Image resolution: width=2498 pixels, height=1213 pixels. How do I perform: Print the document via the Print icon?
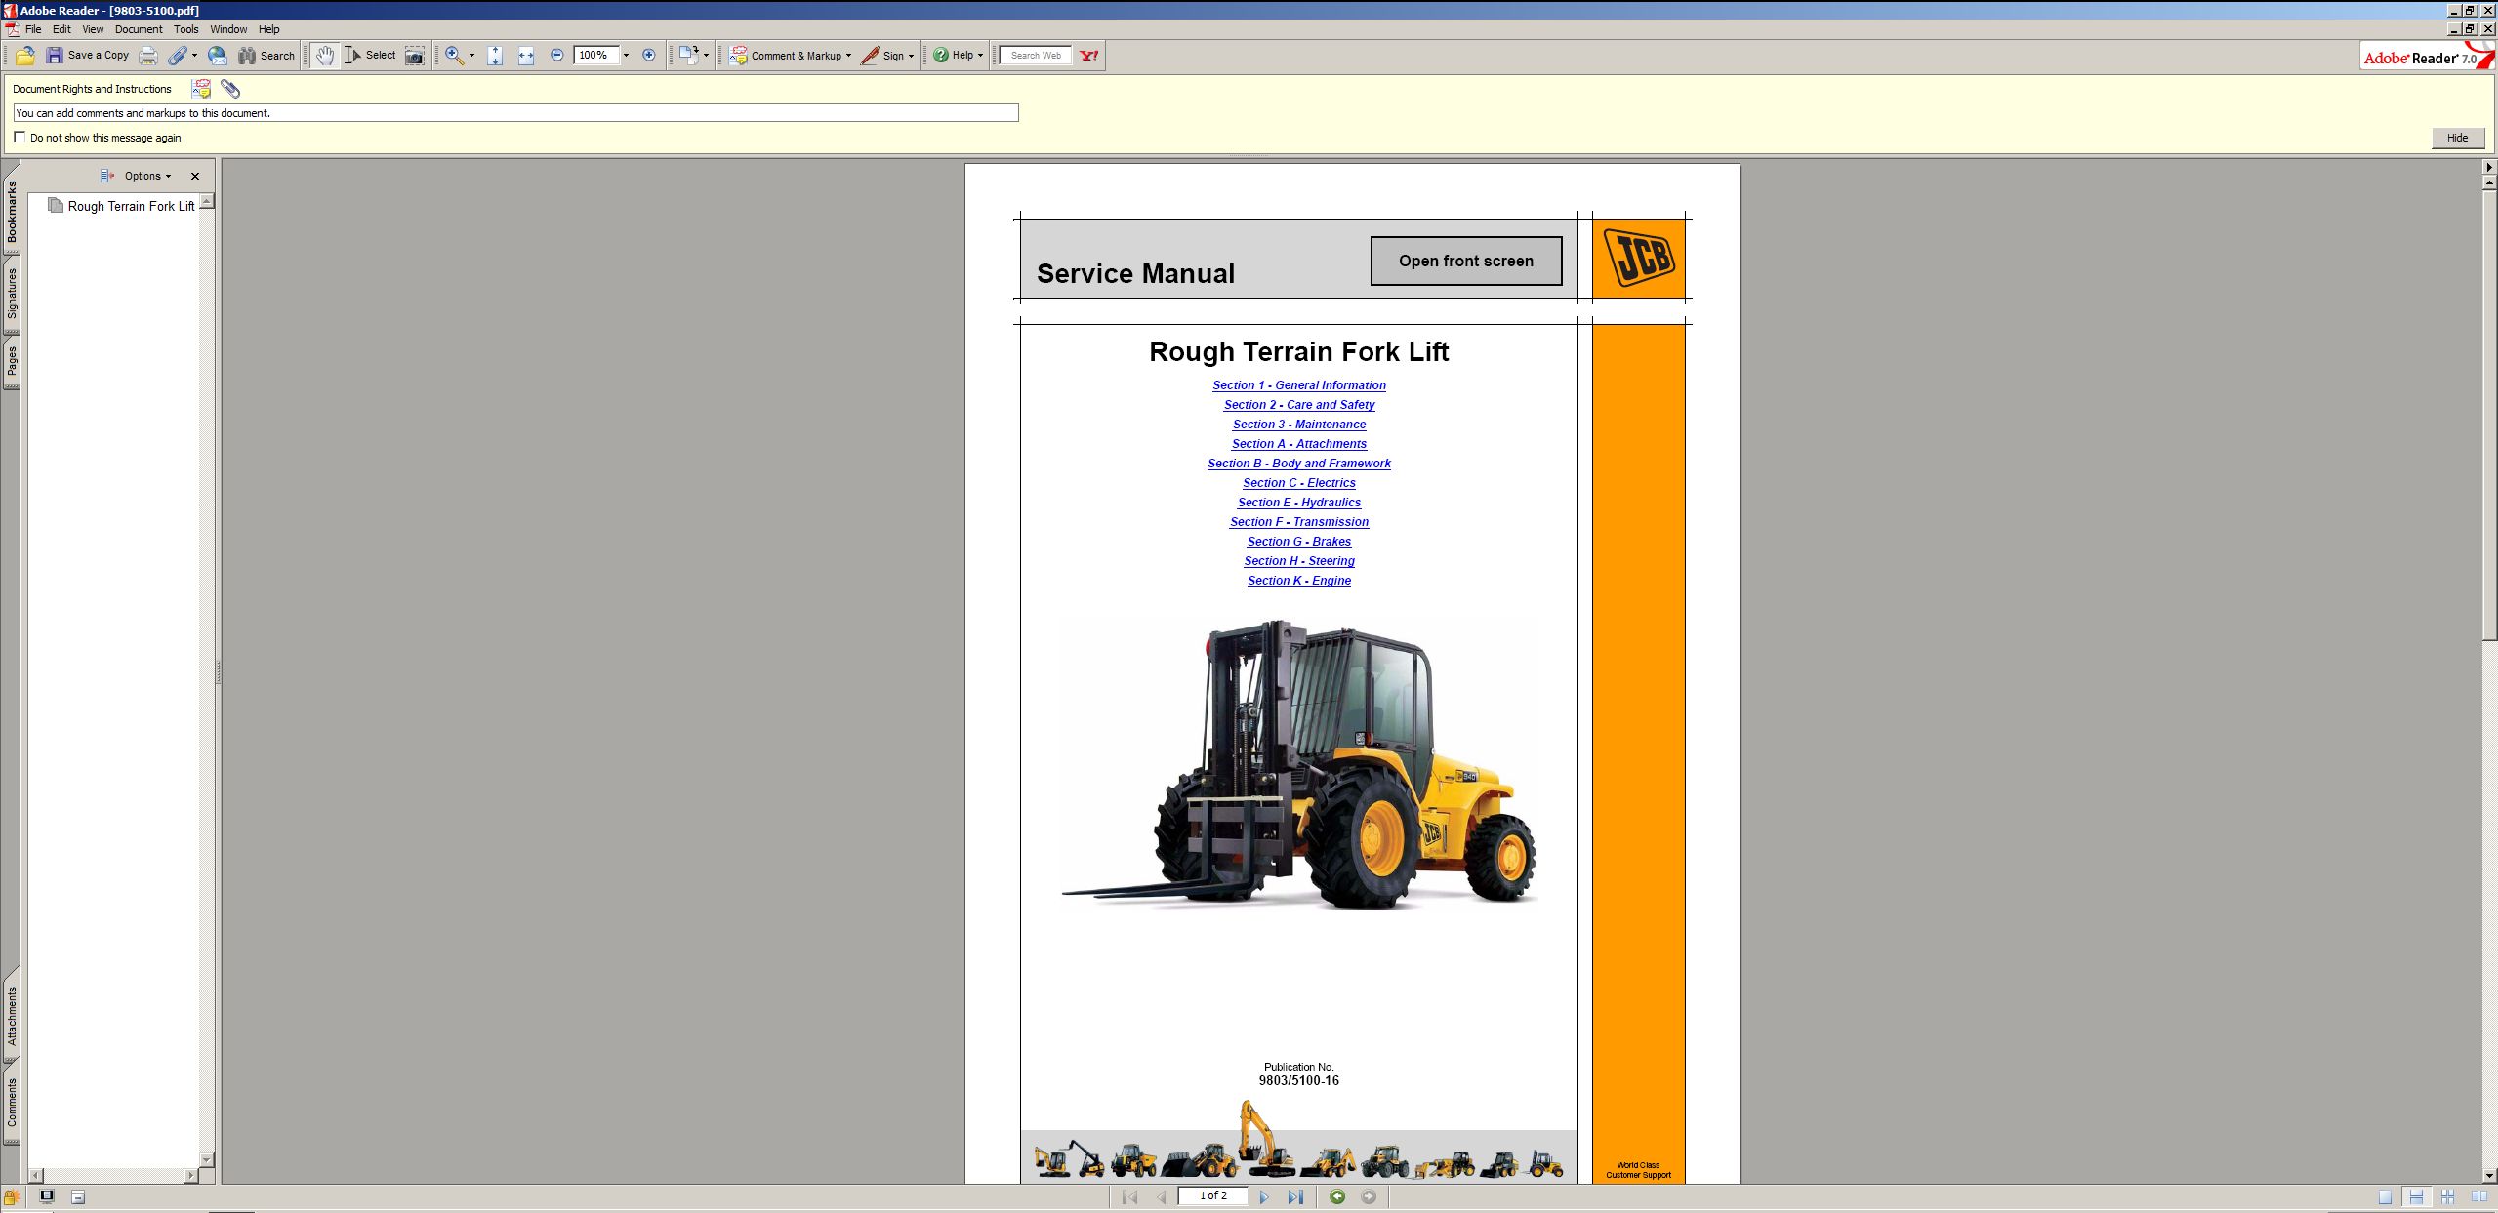(x=148, y=56)
